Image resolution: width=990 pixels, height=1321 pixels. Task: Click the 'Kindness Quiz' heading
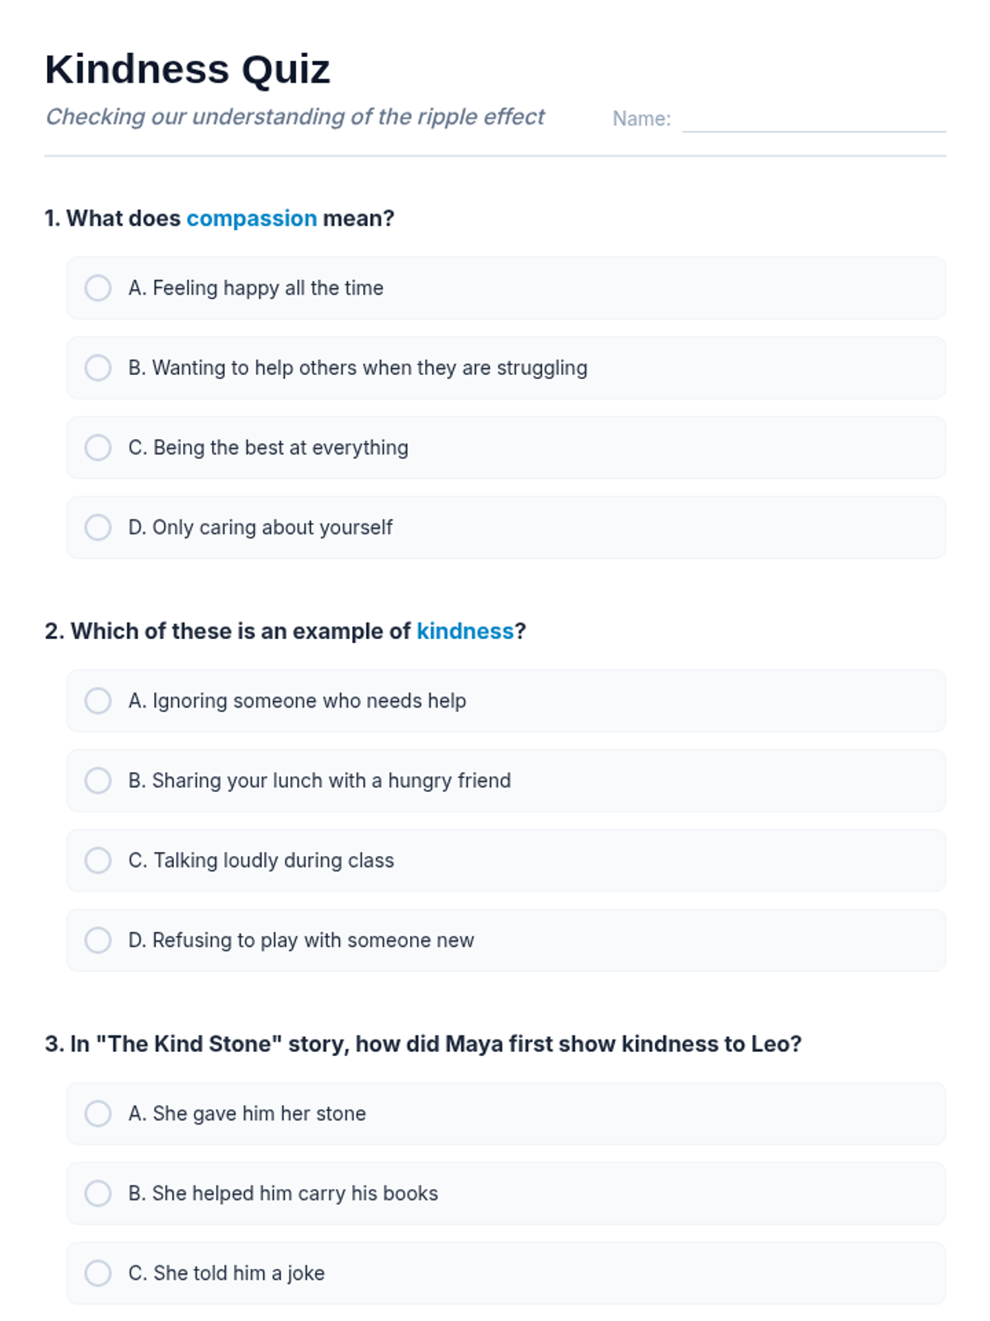pyautogui.click(x=187, y=69)
